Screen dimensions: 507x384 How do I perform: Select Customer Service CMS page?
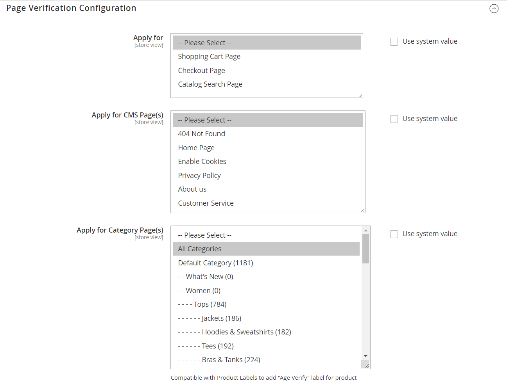206,203
